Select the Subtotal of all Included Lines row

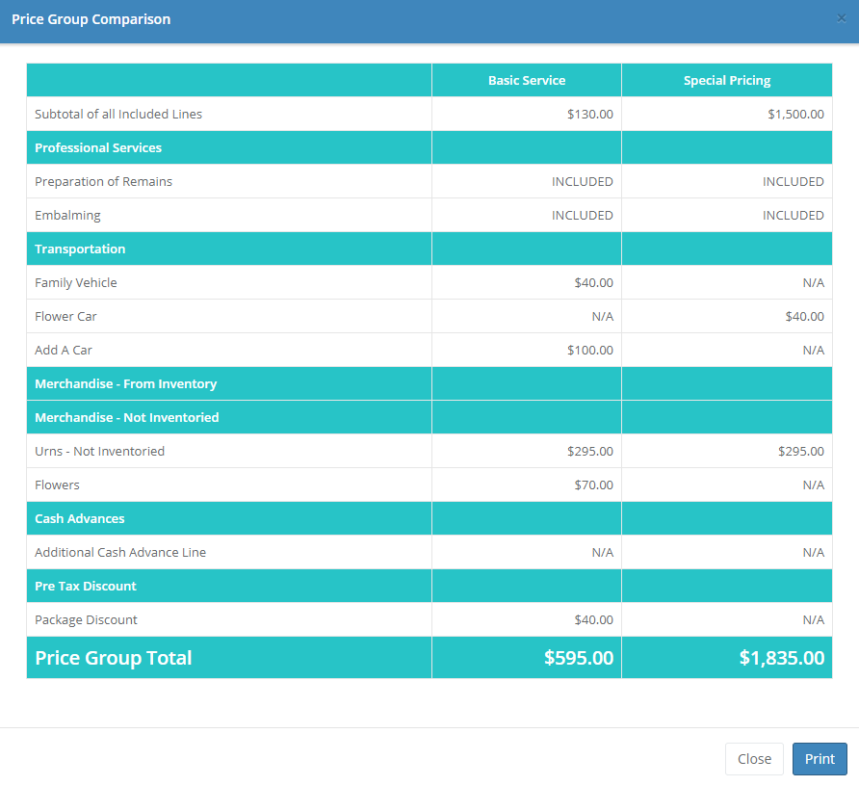(118, 115)
